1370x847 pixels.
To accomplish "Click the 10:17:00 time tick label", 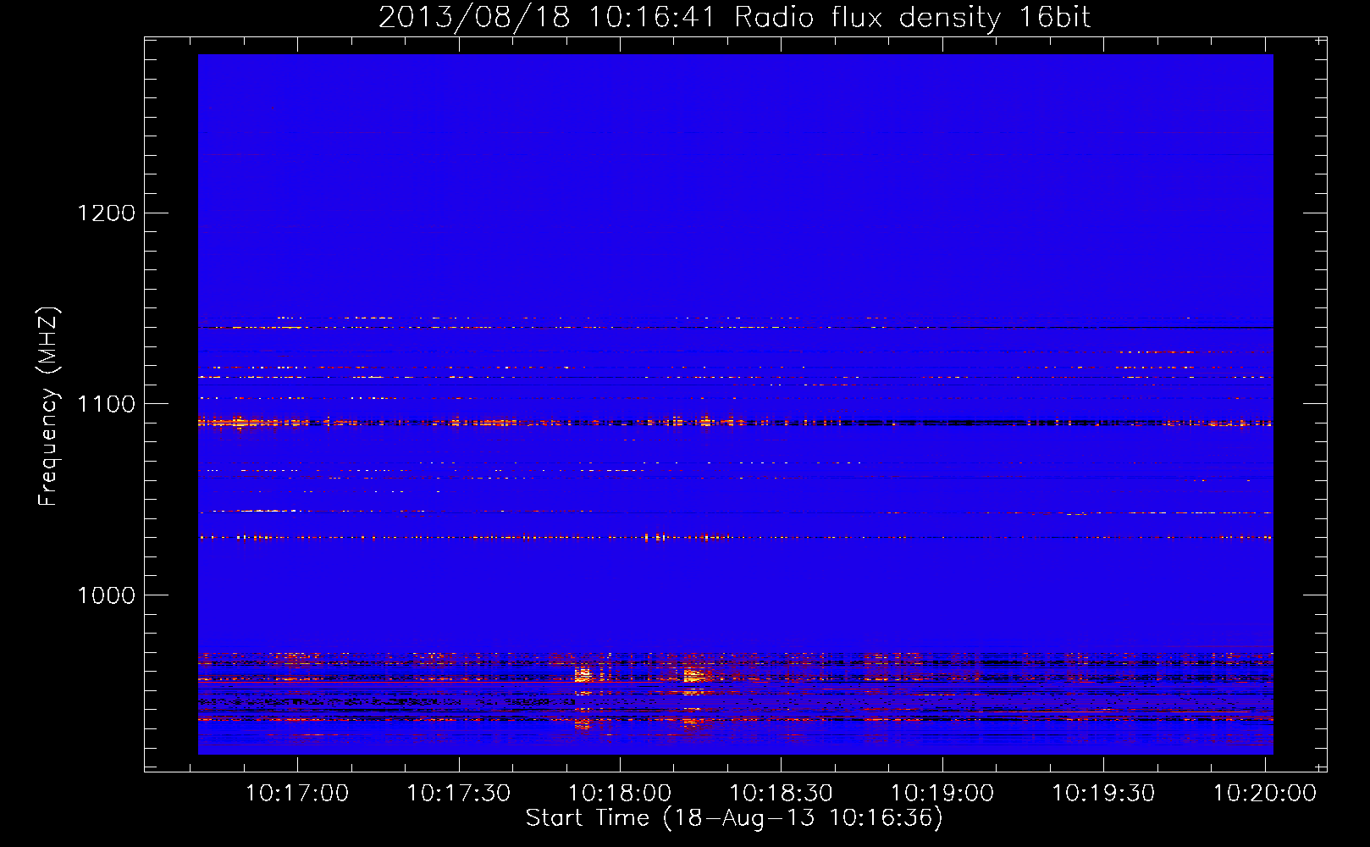I will pos(297,794).
